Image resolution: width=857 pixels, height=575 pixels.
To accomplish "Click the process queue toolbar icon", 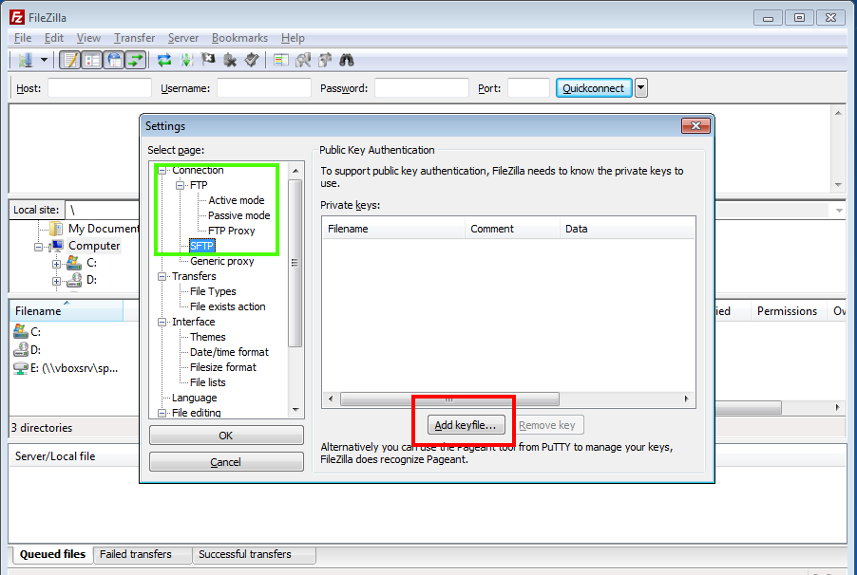I will pos(186,61).
